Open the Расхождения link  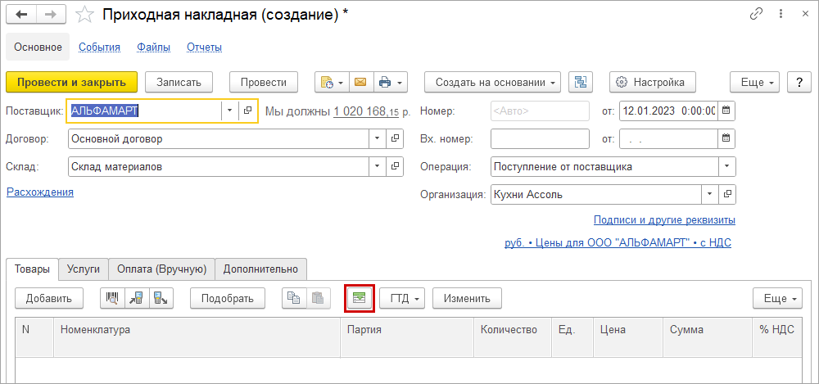pos(40,192)
